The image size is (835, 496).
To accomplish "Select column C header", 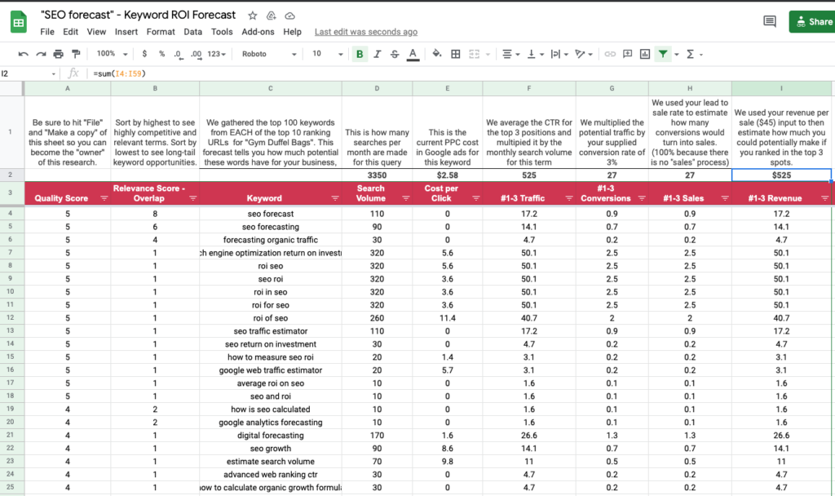I will click(271, 88).
